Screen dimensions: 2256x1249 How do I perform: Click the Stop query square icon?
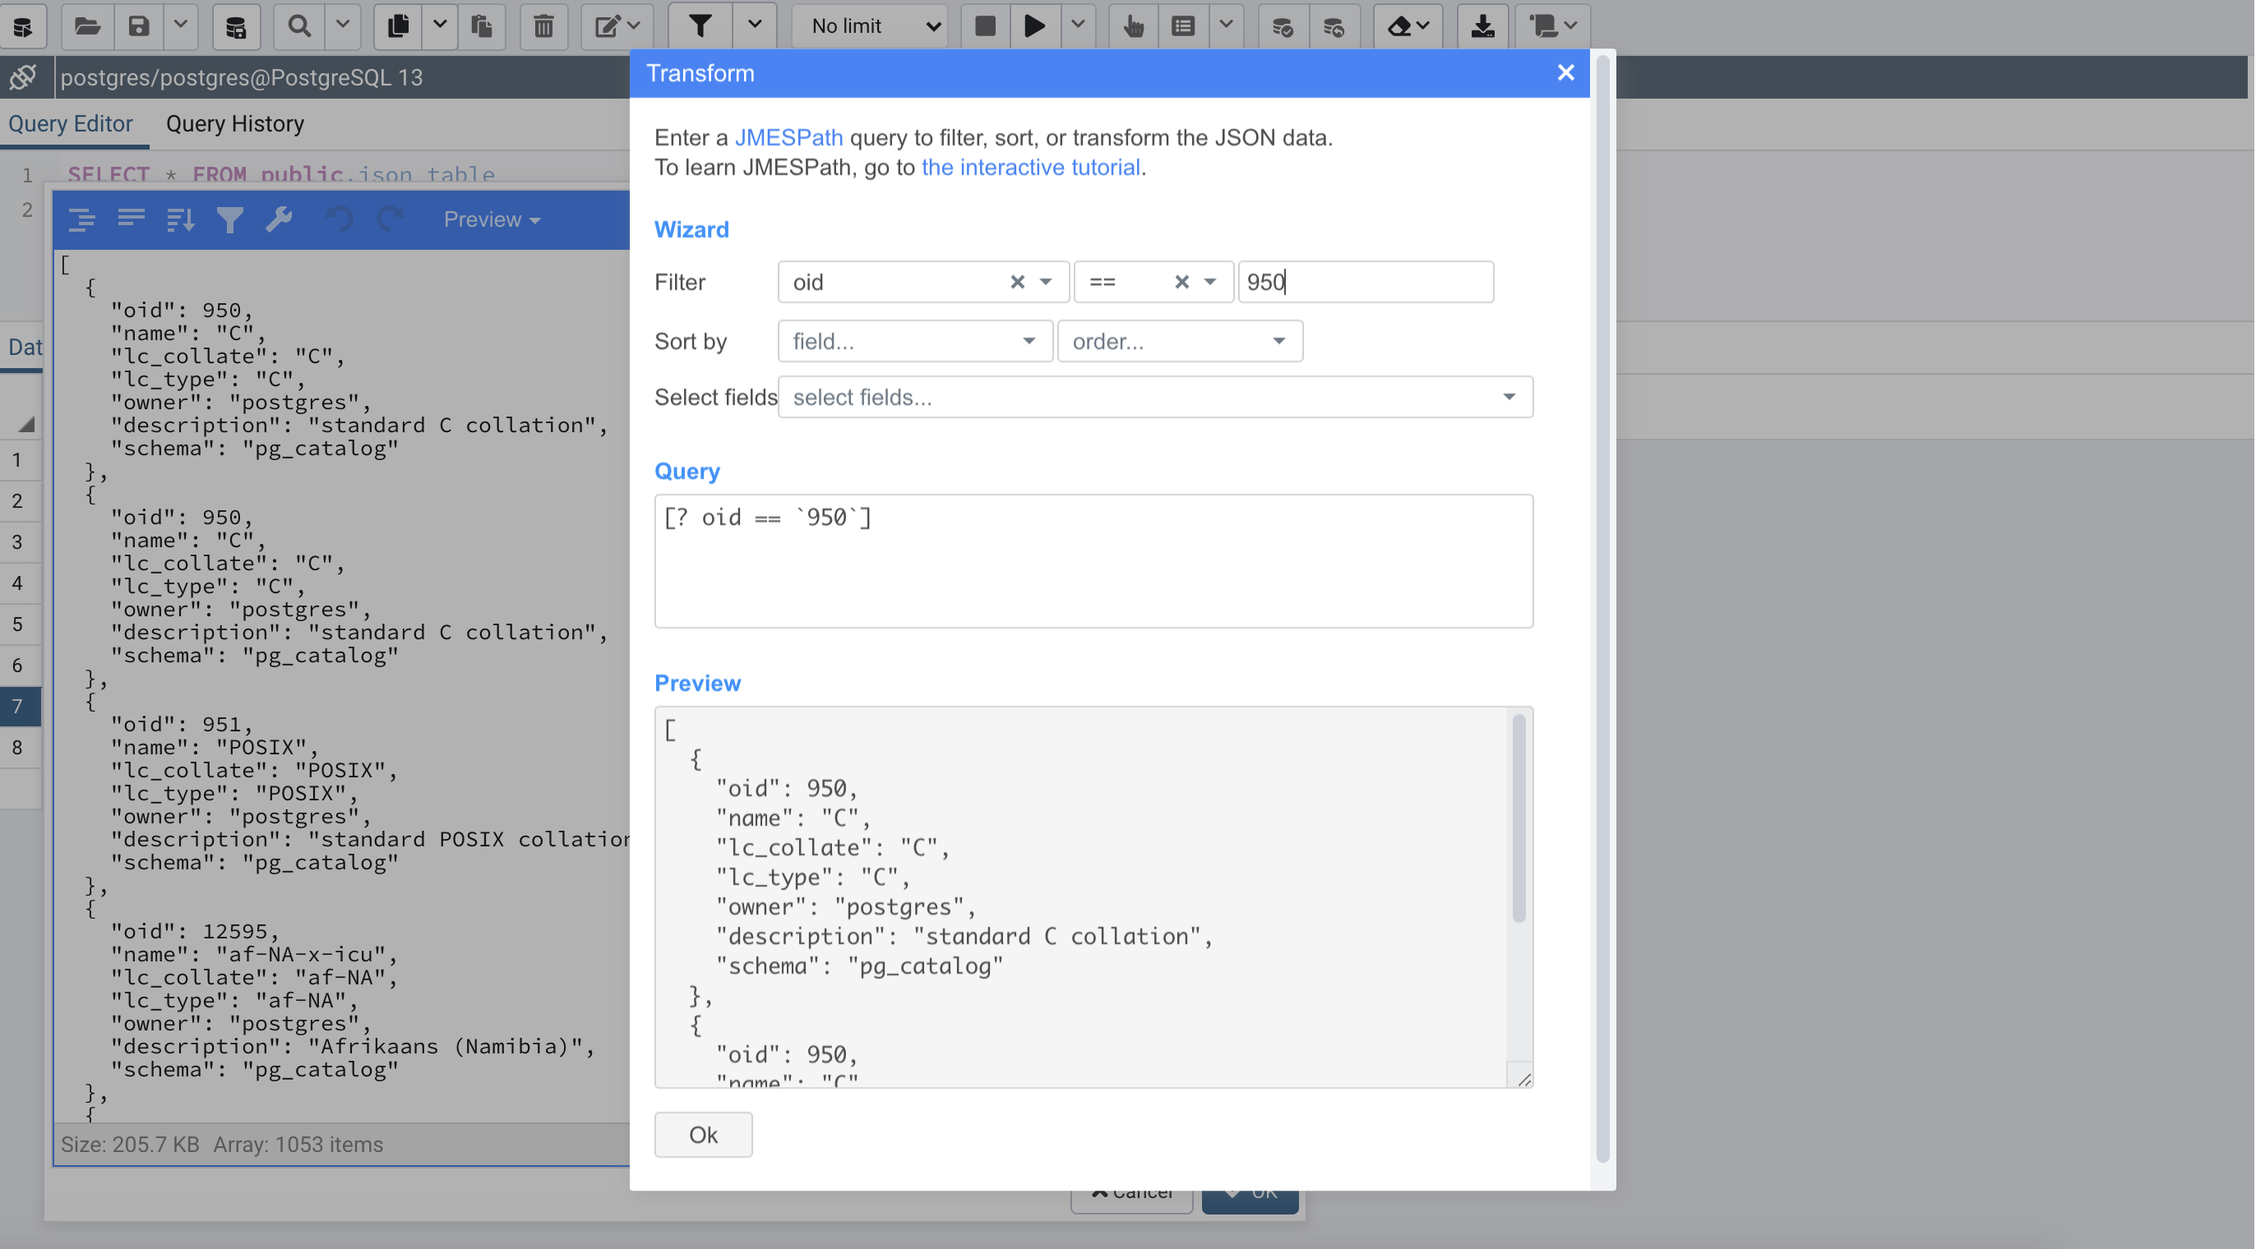tap(985, 26)
